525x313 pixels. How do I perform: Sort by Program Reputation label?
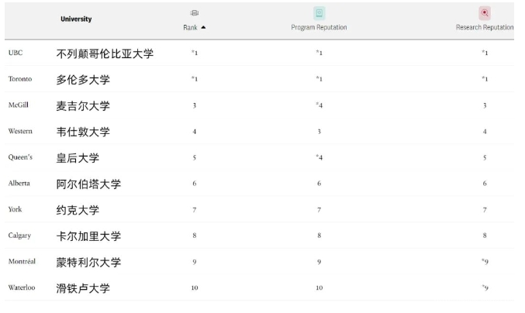tap(319, 27)
